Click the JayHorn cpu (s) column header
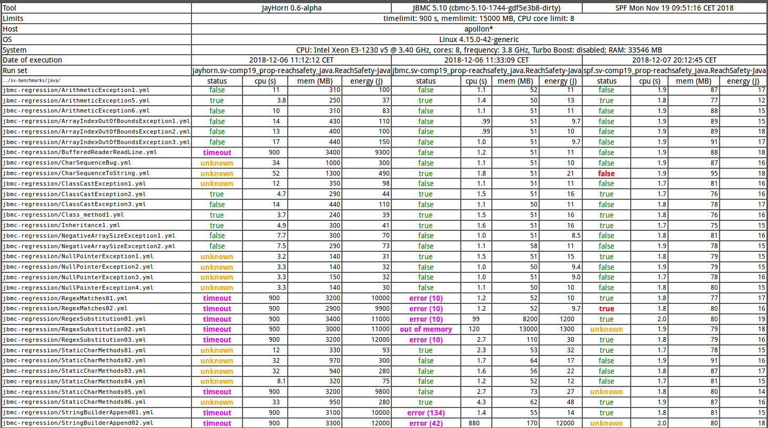This screenshot has width=768, height=428. point(265,81)
